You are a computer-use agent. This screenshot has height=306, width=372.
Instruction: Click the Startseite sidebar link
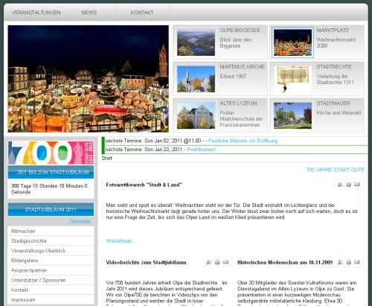[x=80, y=221]
